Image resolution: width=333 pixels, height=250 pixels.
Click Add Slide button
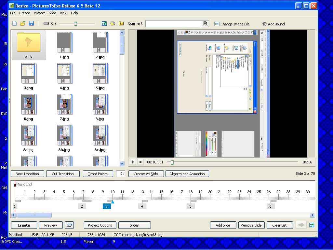coord(223,225)
